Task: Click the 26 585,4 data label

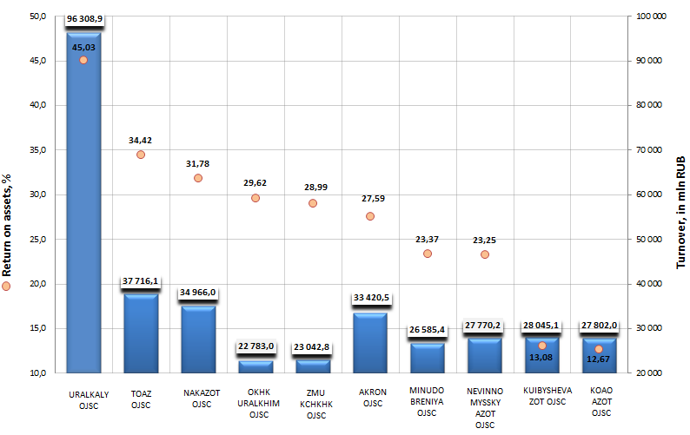Action: (x=427, y=329)
